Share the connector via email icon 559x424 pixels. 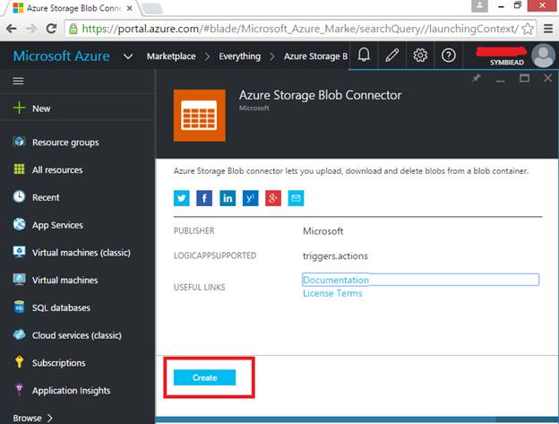pos(296,198)
